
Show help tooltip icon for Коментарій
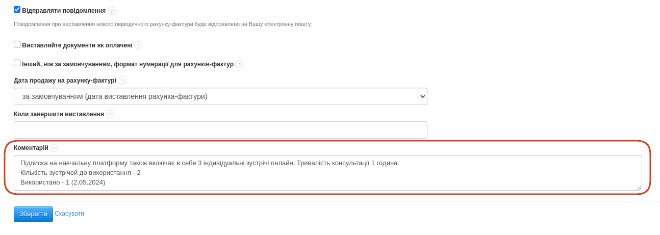pyautogui.click(x=54, y=148)
